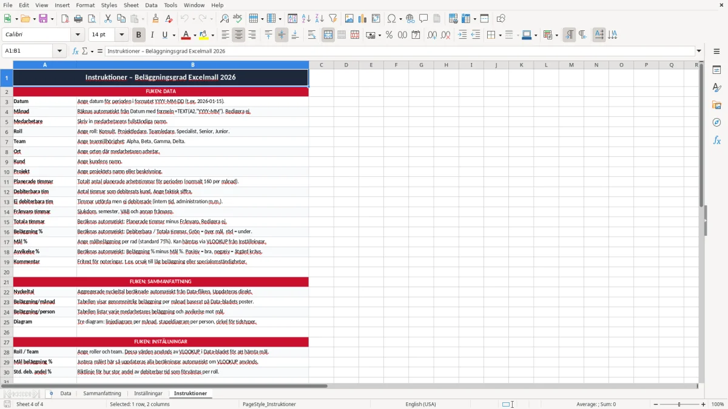Click the AutoFilter funnel icon
Image resolution: width=728 pixels, height=409 pixels.
coord(332,19)
